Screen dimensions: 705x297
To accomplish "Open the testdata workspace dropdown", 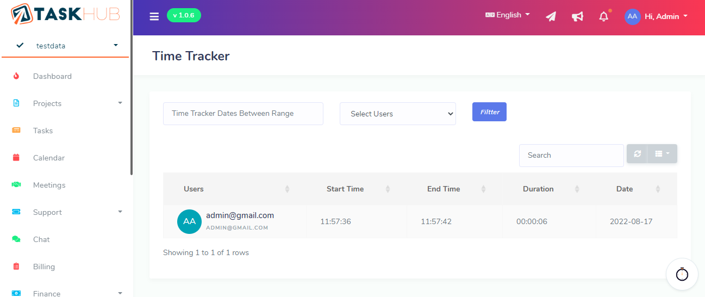I will (x=65, y=46).
